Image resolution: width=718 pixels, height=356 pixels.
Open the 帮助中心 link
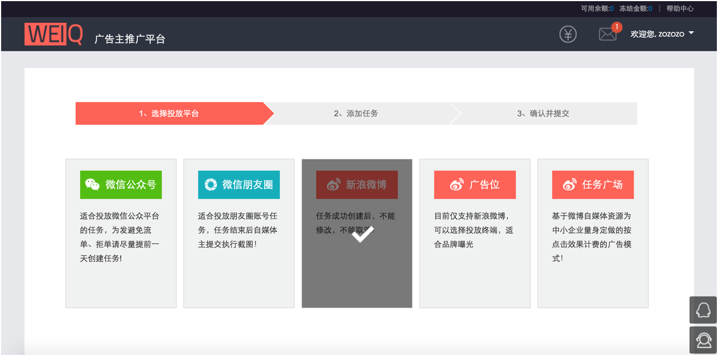pos(679,9)
